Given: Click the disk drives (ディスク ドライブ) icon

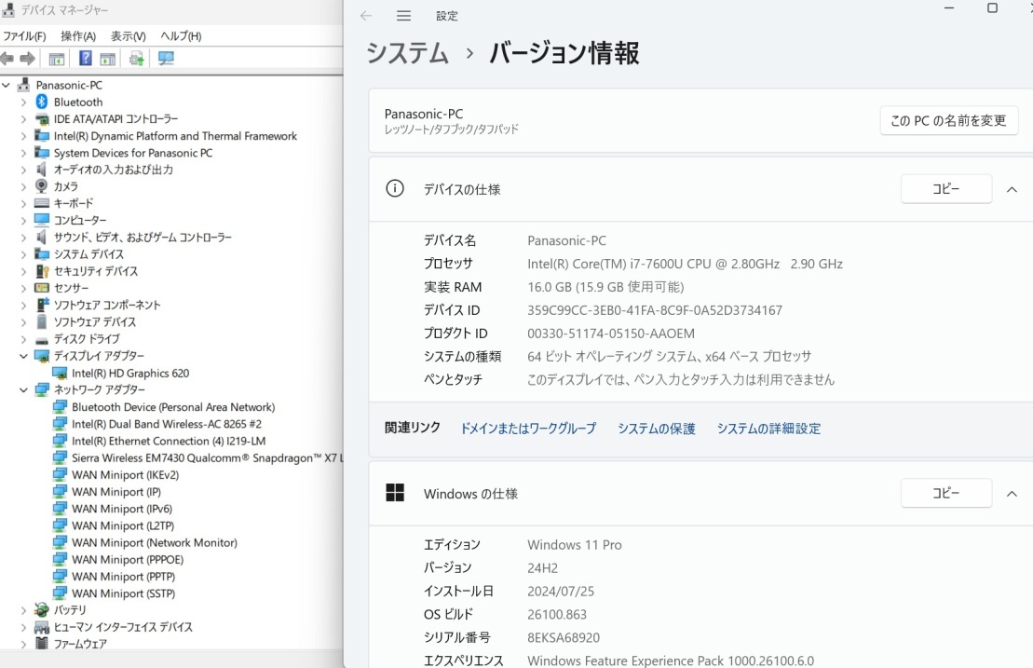Looking at the screenshot, I should [x=42, y=340].
